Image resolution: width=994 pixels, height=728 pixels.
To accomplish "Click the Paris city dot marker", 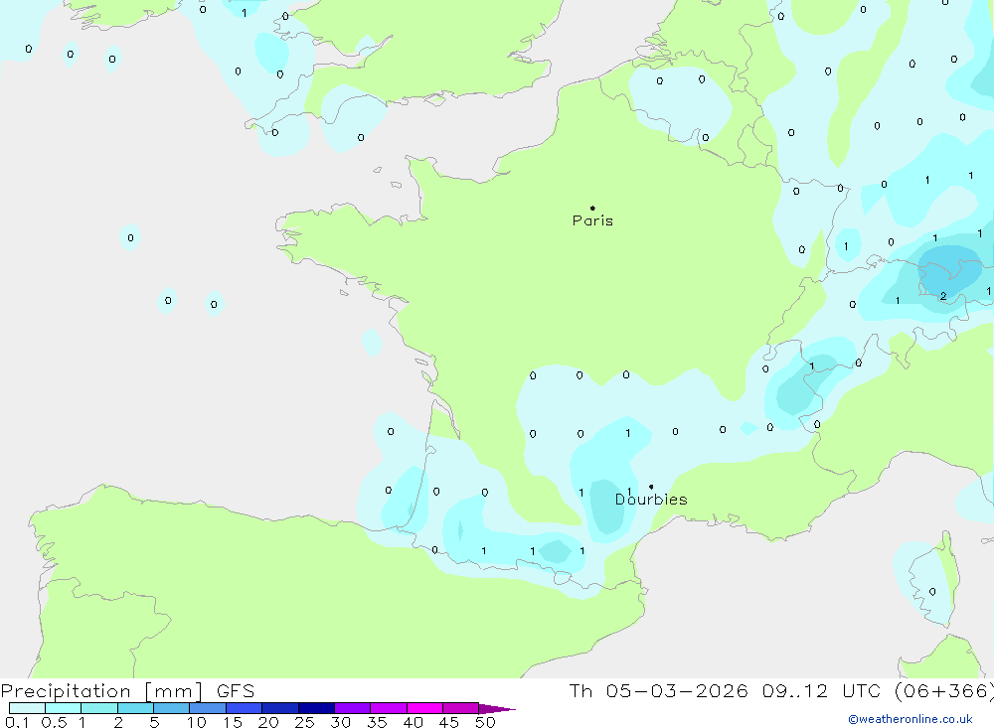I will (x=592, y=208).
